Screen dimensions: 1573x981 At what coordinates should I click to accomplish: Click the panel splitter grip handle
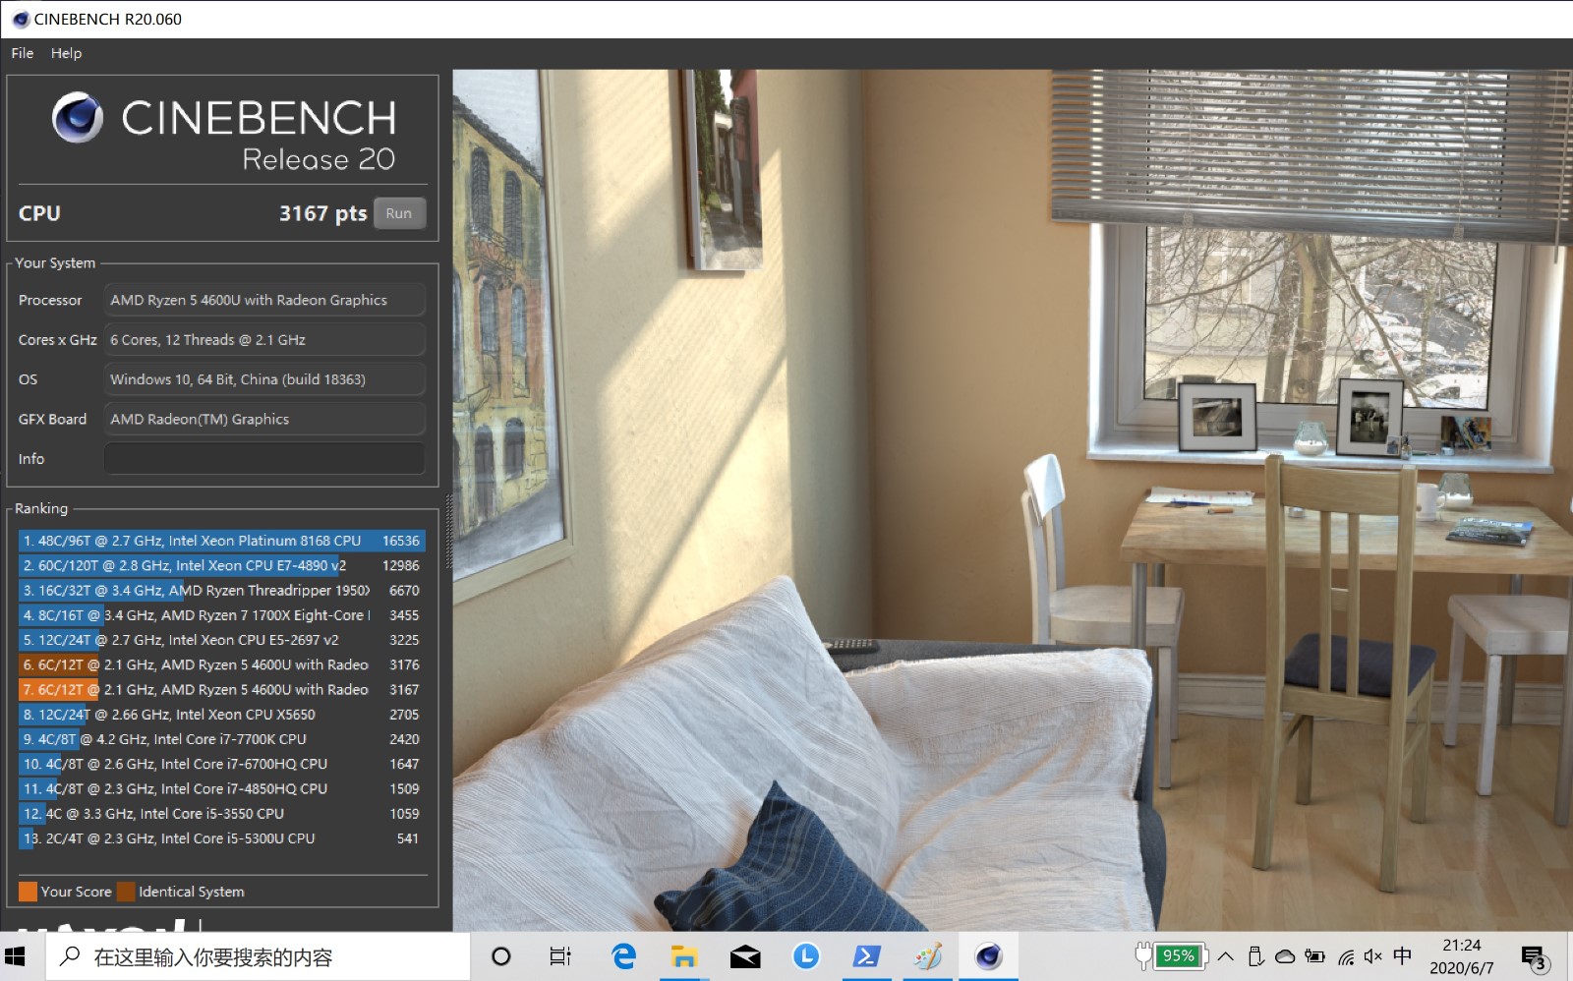449,531
